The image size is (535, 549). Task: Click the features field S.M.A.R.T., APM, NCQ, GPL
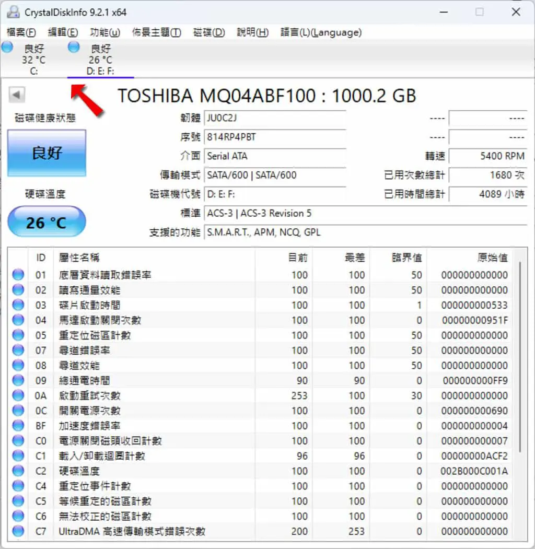coord(366,232)
